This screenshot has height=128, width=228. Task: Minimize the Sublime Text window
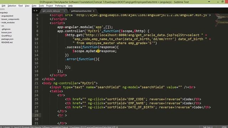[x=218, y=2]
